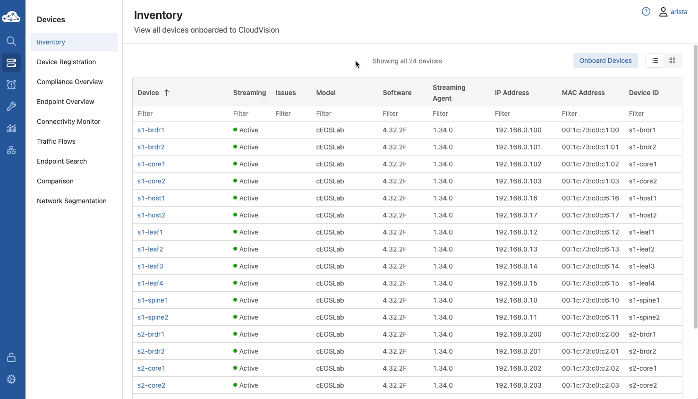Click the Onboard Devices button
This screenshot has height=399, width=698.
pyautogui.click(x=605, y=61)
